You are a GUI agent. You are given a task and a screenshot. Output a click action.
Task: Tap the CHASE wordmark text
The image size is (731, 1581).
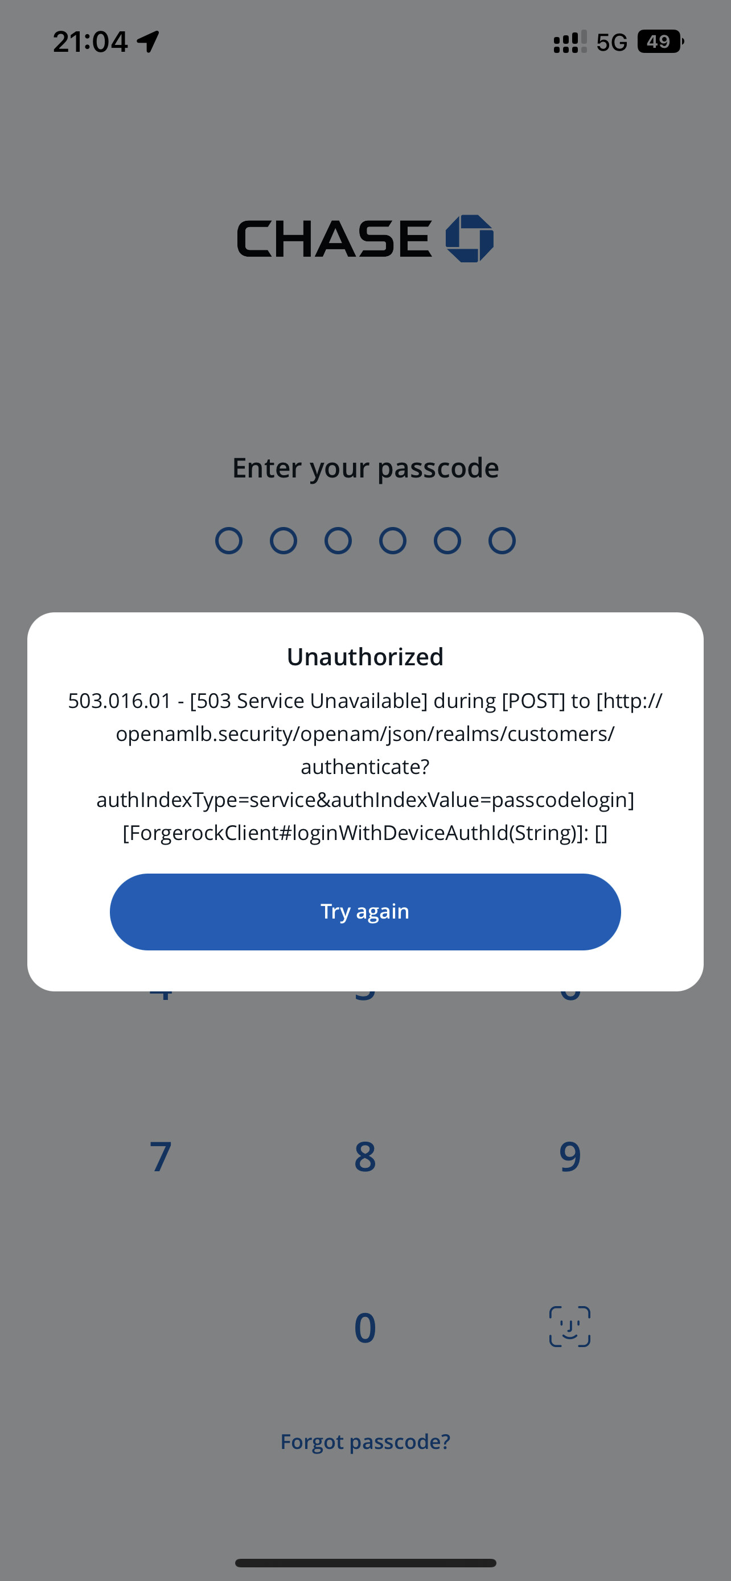335,238
